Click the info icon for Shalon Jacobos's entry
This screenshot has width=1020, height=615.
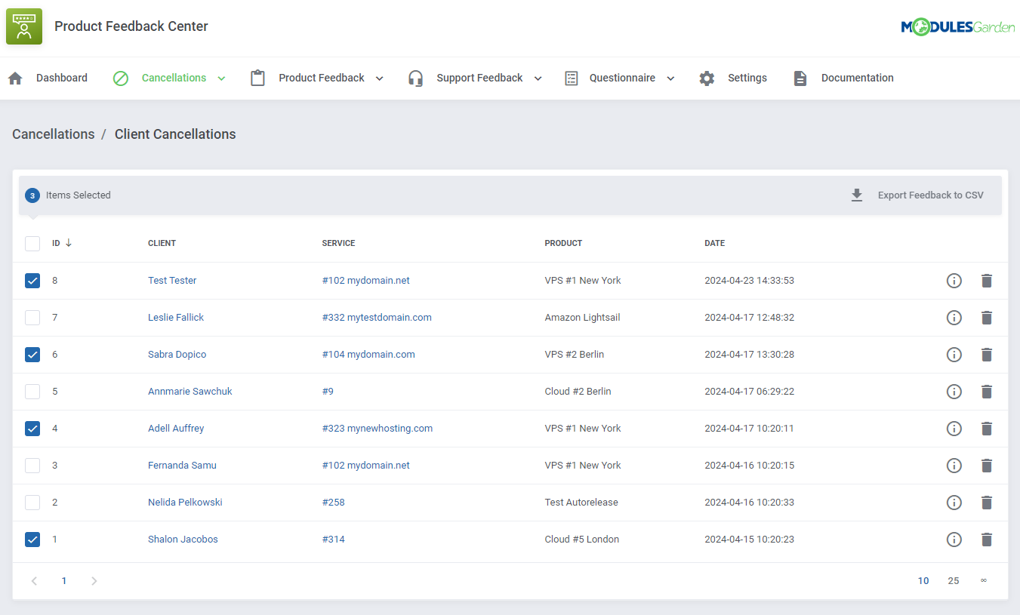(954, 539)
